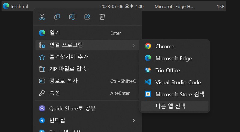
Task: Open with Trio Office
Action: click(174, 70)
